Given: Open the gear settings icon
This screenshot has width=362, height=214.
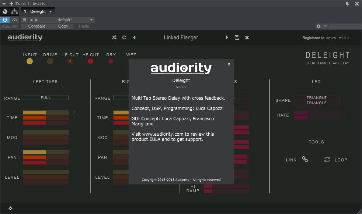Looking at the screenshot, I should click(x=319, y=26).
